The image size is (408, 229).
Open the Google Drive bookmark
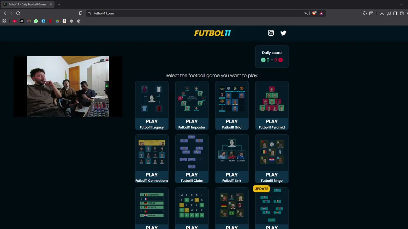point(57,21)
